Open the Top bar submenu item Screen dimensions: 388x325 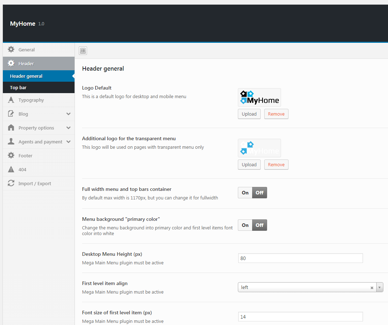(39, 87)
